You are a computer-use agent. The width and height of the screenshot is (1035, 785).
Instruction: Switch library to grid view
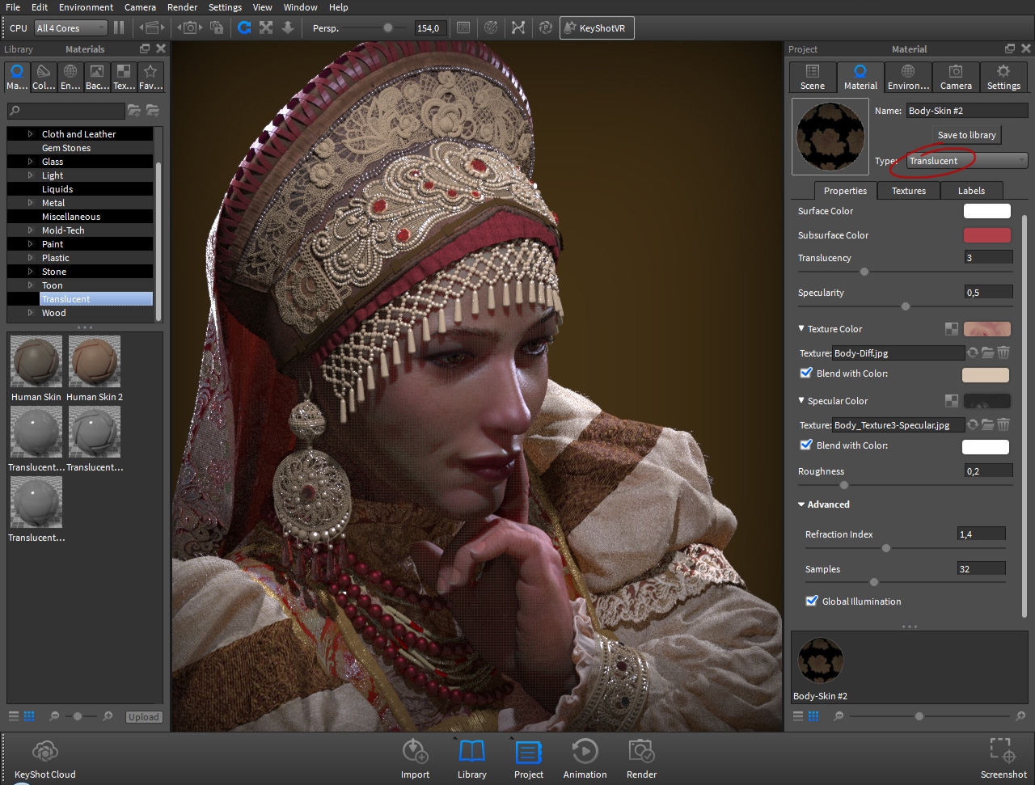pyautogui.click(x=29, y=716)
